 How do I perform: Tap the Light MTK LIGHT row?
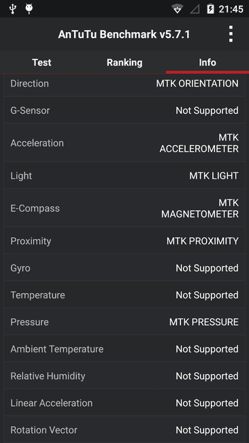(124, 175)
